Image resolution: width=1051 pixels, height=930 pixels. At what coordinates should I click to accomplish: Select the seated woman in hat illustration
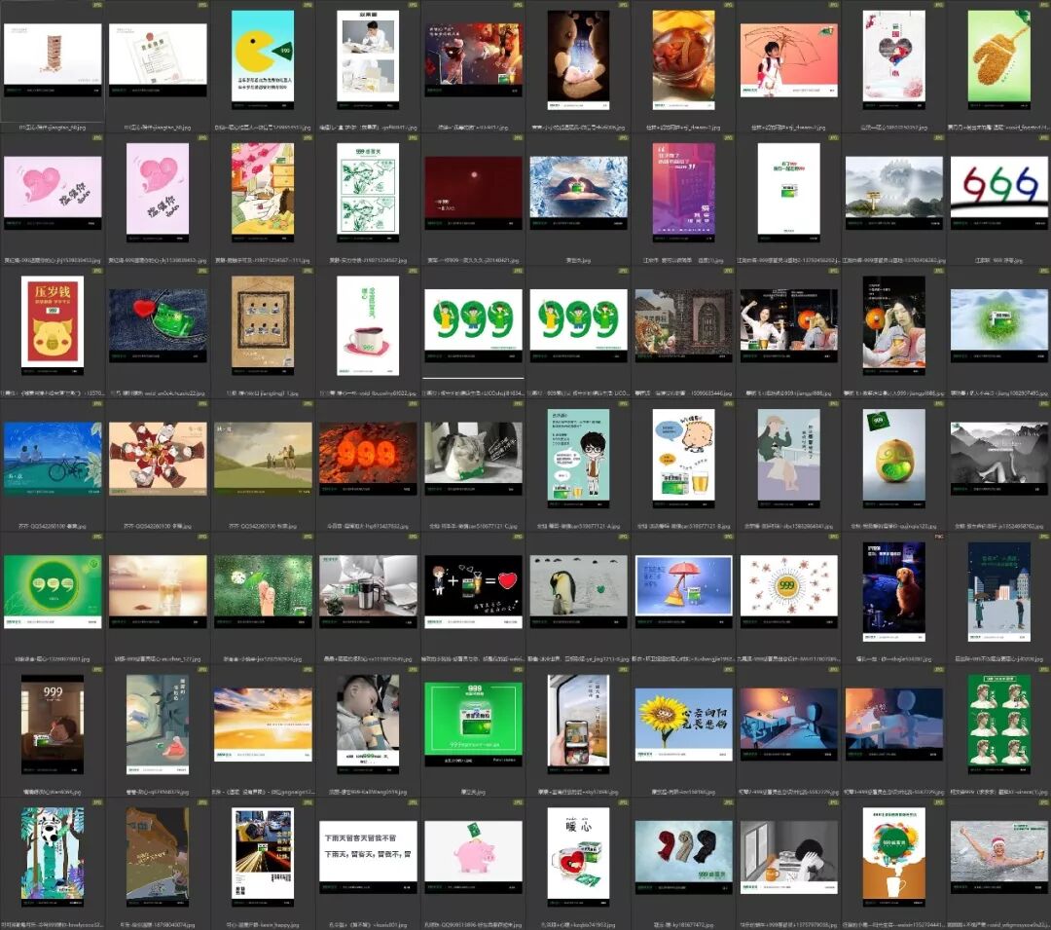point(789,459)
